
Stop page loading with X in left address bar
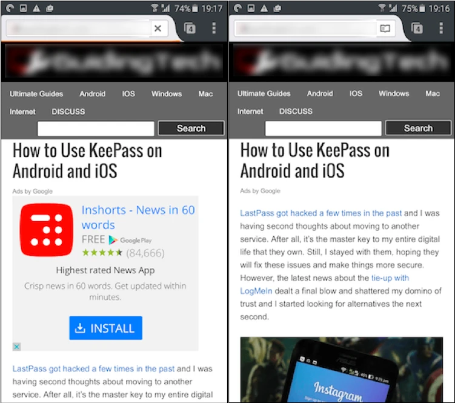pyautogui.click(x=158, y=28)
